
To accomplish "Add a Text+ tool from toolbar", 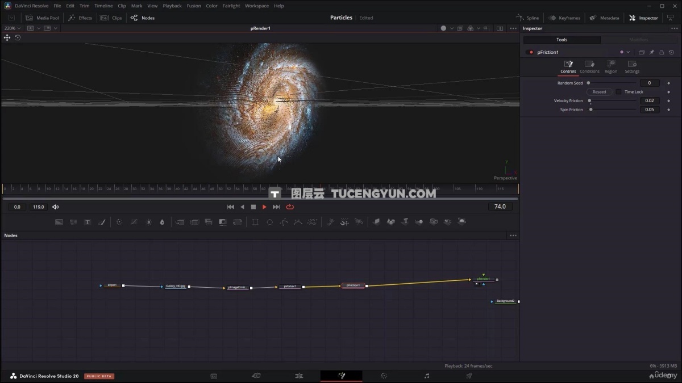I will click(x=88, y=222).
